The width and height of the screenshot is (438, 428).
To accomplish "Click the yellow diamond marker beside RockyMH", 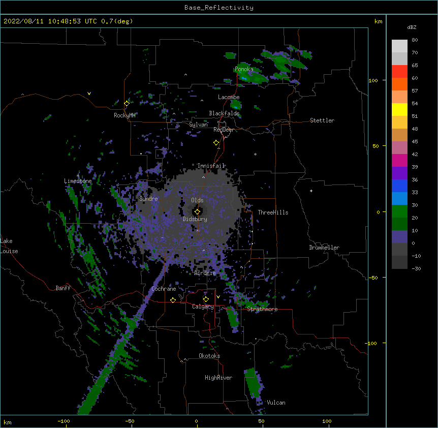I will click(127, 104).
